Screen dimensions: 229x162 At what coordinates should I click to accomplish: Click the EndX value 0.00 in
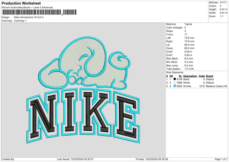pos(188,52)
